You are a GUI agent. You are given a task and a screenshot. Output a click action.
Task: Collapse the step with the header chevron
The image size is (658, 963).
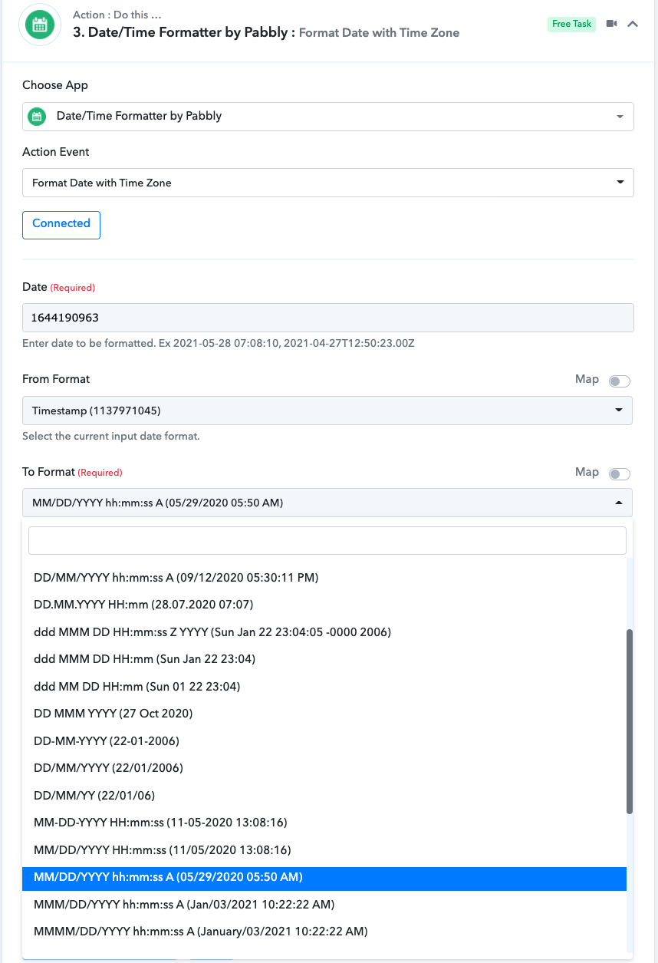(633, 24)
